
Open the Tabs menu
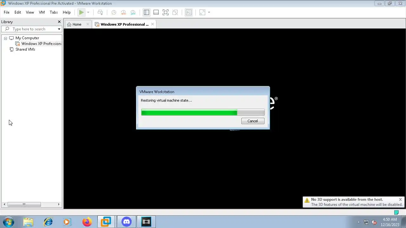54,12
